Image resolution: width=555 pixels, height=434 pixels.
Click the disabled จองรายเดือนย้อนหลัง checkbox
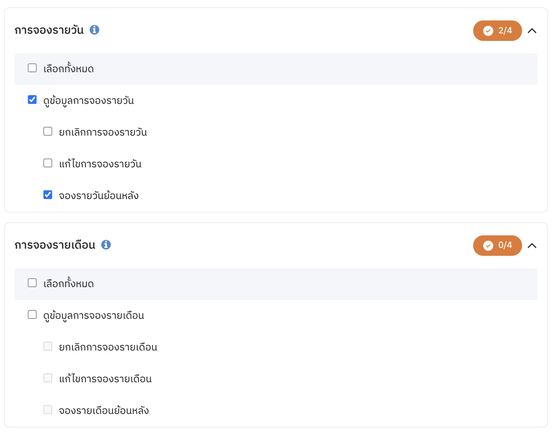[48, 409]
